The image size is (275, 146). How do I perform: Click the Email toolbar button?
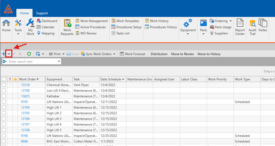(73, 54)
